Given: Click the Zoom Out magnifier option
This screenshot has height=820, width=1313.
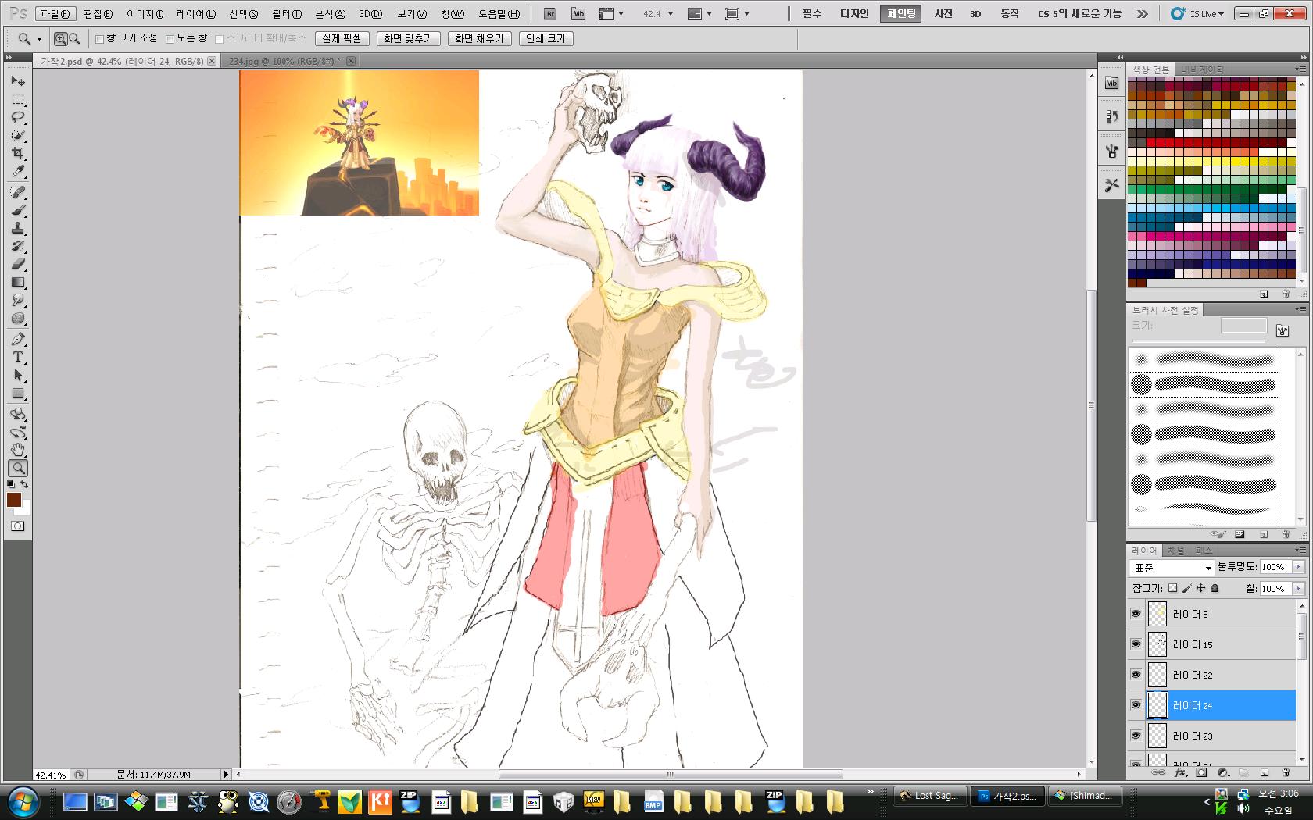Looking at the screenshot, I should [74, 38].
